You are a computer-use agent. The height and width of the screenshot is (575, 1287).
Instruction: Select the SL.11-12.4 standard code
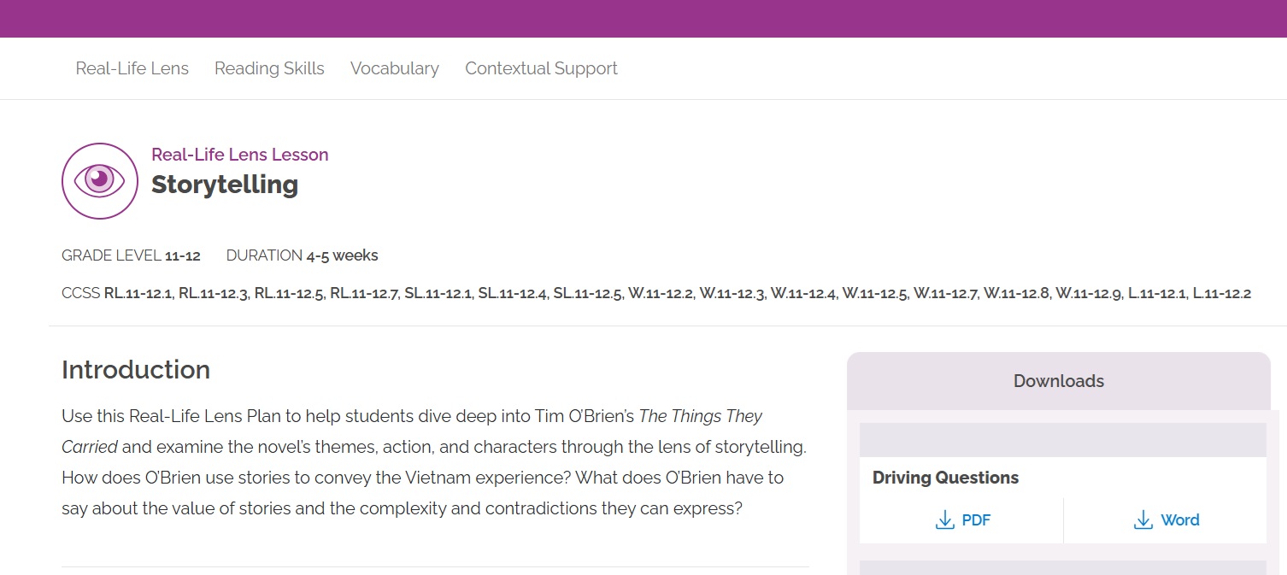512,294
